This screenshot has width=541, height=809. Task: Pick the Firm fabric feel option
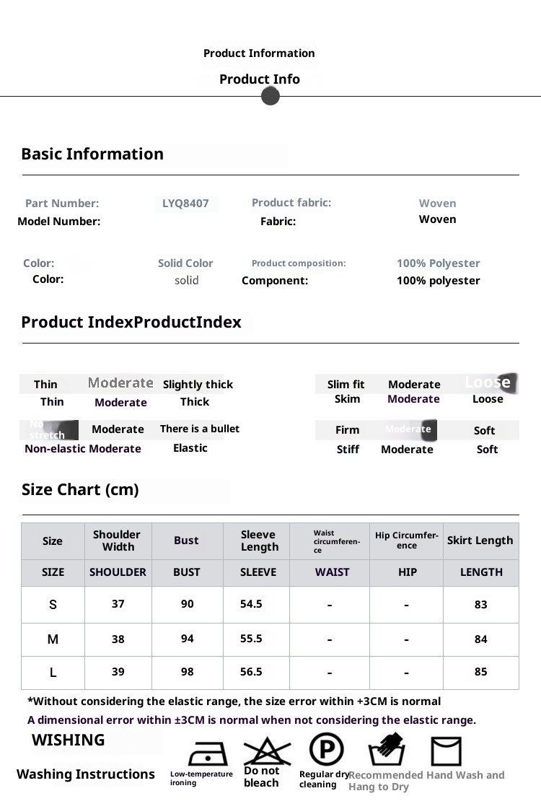pyautogui.click(x=347, y=430)
